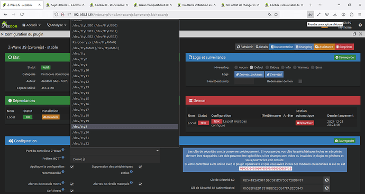Viewport: 365px width, 194px height.
Task: Open help tooltip for Port du contrôleur Z-Wave
Action: pos(63,150)
